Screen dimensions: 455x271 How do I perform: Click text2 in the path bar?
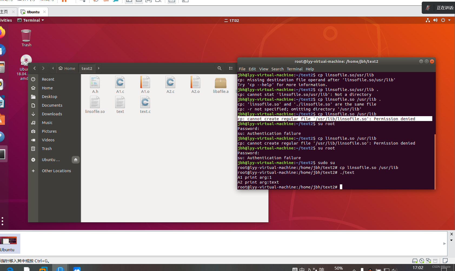[x=87, y=68]
